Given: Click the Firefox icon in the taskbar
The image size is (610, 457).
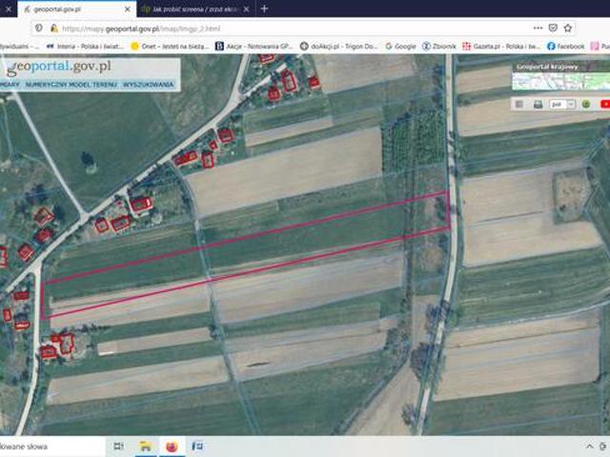Looking at the screenshot, I should [x=172, y=446].
